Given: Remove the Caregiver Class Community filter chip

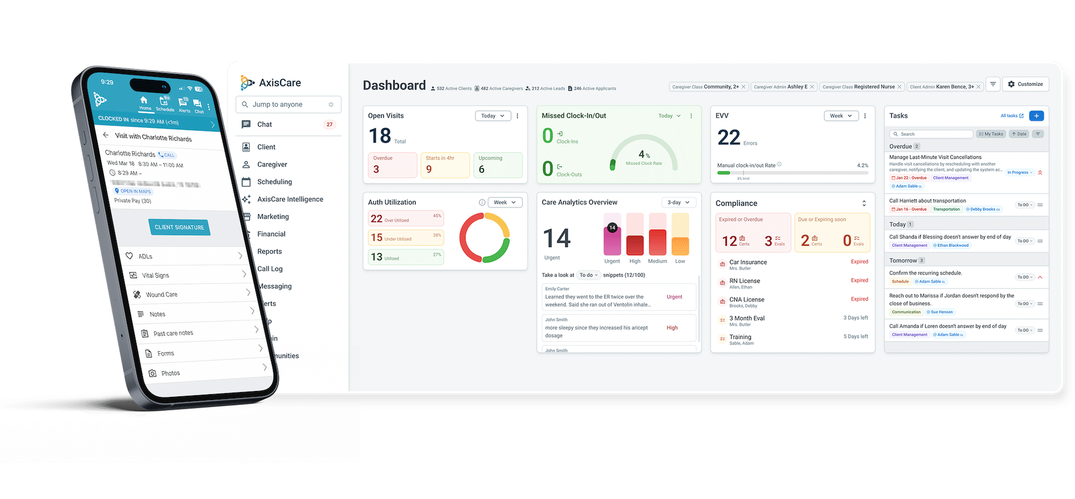Looking at the screenshot, I should click(743, 87).
